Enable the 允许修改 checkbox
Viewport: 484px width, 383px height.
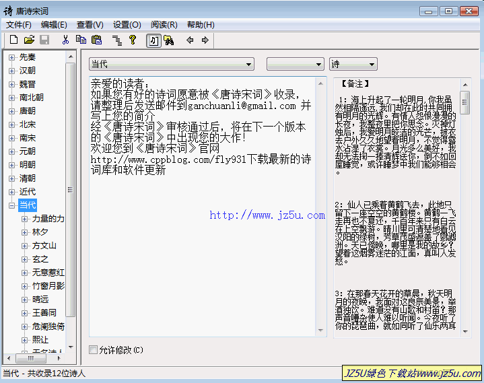click(x=94, y=350)
